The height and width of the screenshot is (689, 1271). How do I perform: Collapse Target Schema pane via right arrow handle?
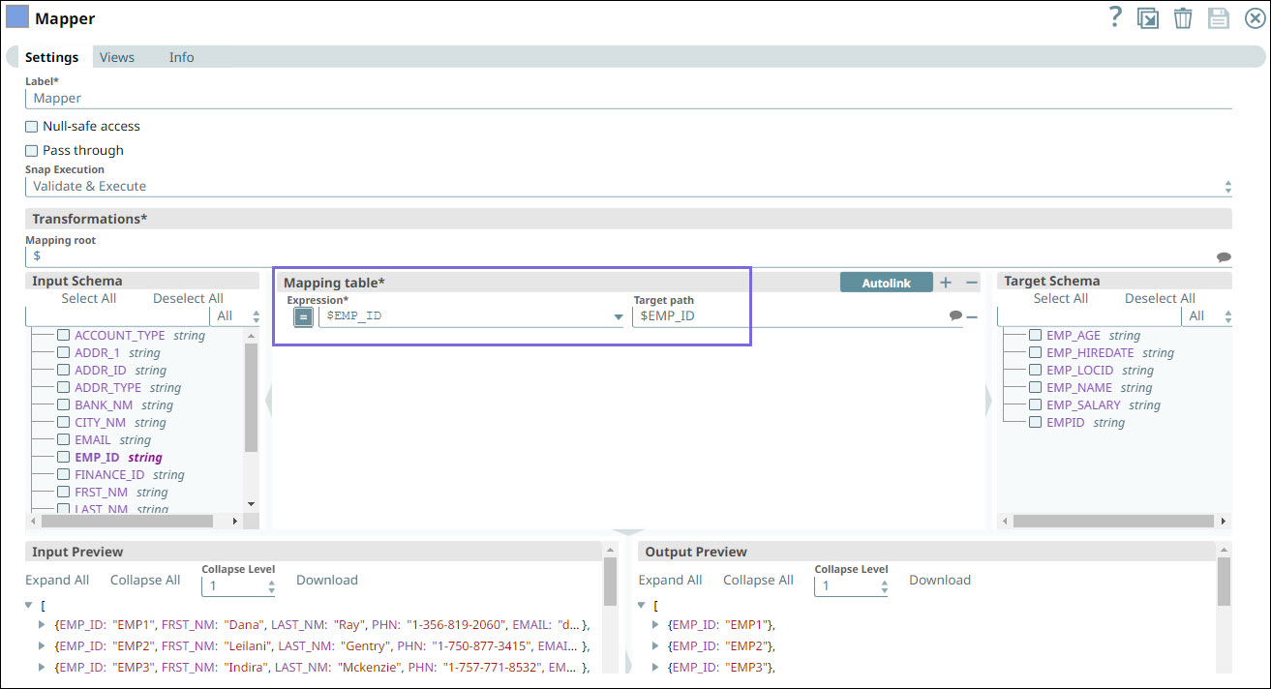pos(989,401)
